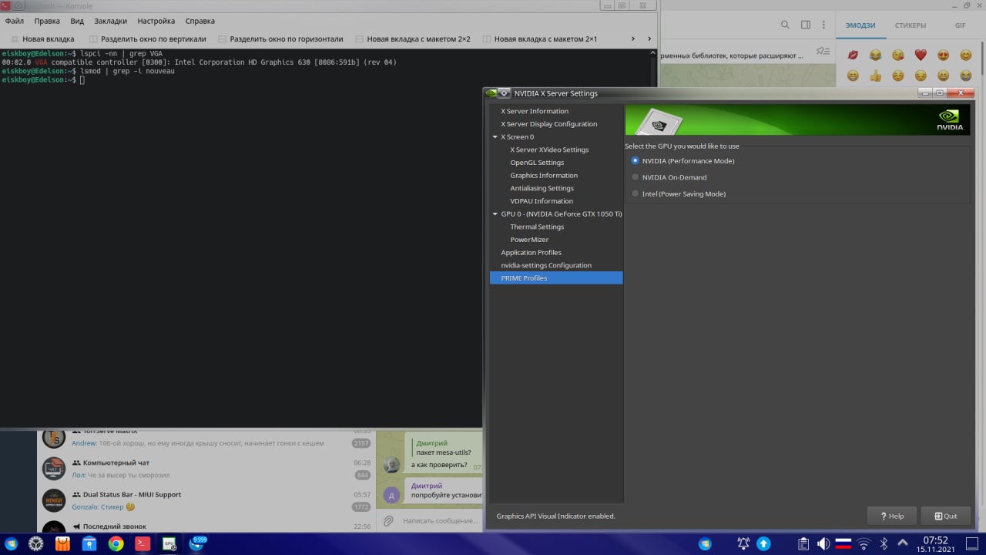Open the start menu launcher on the taskbar
This screenshot has height=555, width=986.
pos(12,544)
